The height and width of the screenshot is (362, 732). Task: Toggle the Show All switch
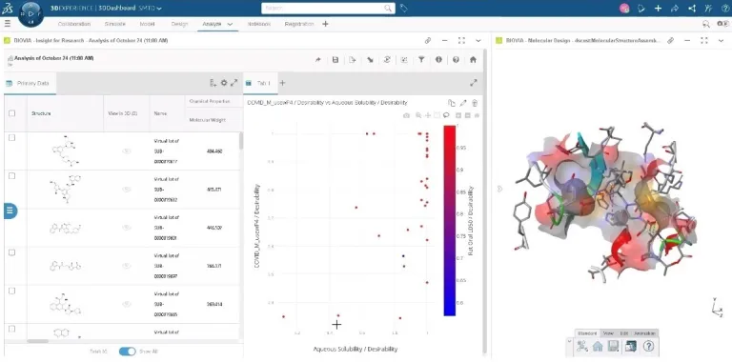(127, 352)
